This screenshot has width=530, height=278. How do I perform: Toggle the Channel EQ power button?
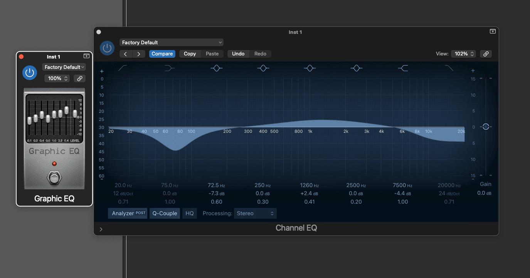107,48
